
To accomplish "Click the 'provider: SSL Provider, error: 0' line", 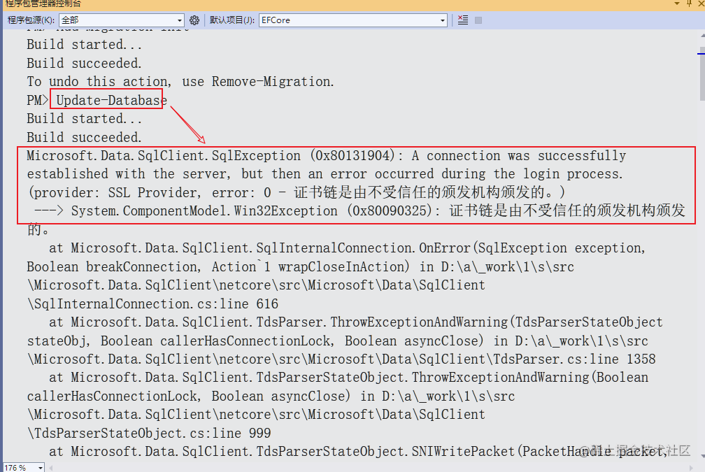I will tap(297, 193).
